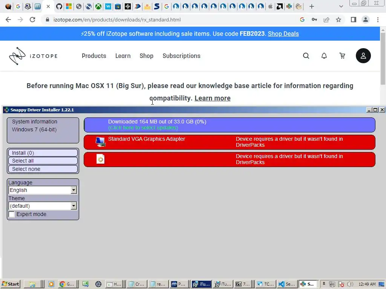
Task: Expand the tab search chevron in Chrome
Action: pyautogui.click(x=341, y=6)
